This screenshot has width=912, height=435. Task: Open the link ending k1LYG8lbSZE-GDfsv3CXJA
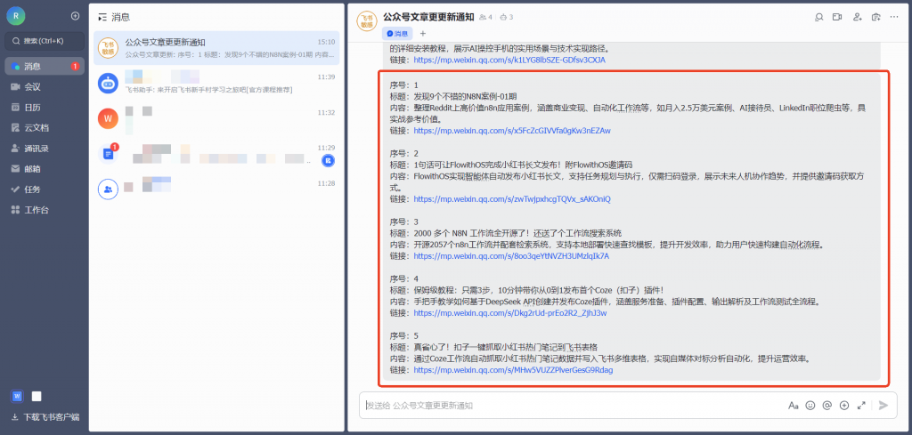point(509,60)
